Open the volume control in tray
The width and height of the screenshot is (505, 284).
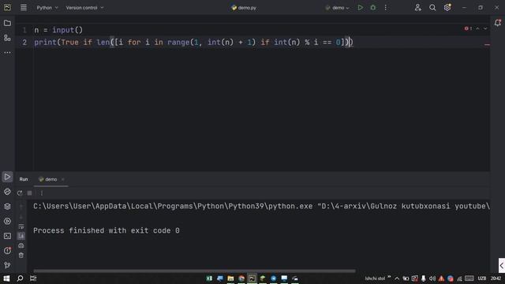coord(432,278)
